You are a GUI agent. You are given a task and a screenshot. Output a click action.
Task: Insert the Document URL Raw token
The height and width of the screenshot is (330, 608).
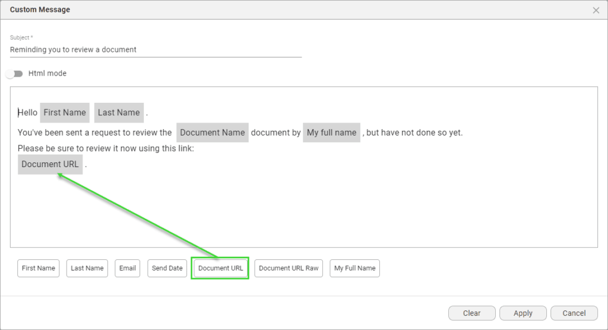pyautogui.click(x=289, y=268)
